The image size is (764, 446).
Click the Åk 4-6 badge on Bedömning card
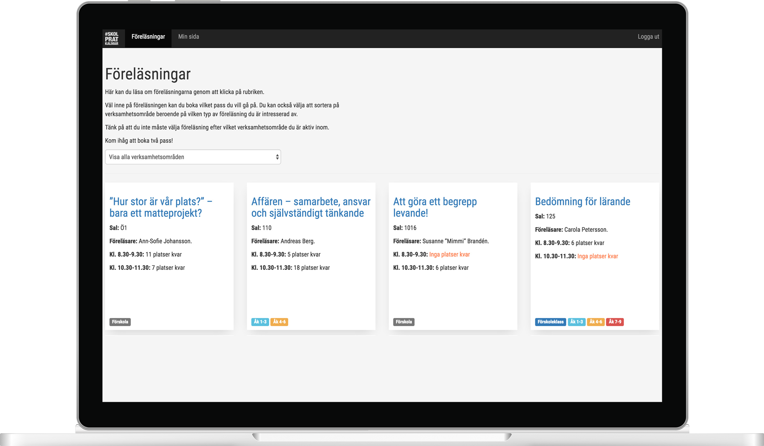(x=596, y=322)
